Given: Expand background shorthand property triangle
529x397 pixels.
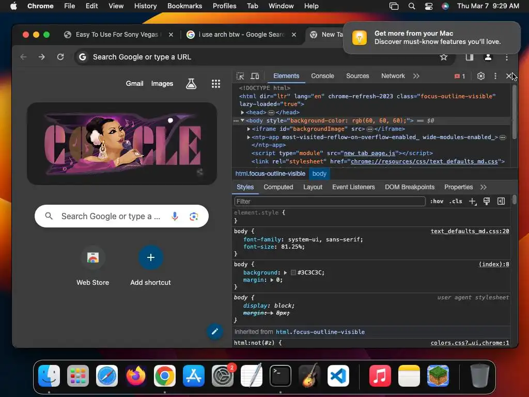Looking at the screenshot, I should click(285, 272).
